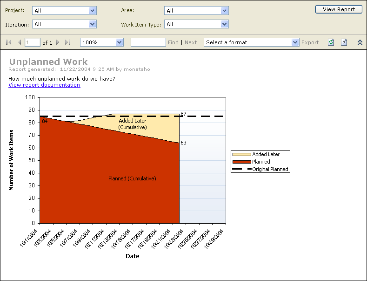Click the find text input field

pos(148,42)
